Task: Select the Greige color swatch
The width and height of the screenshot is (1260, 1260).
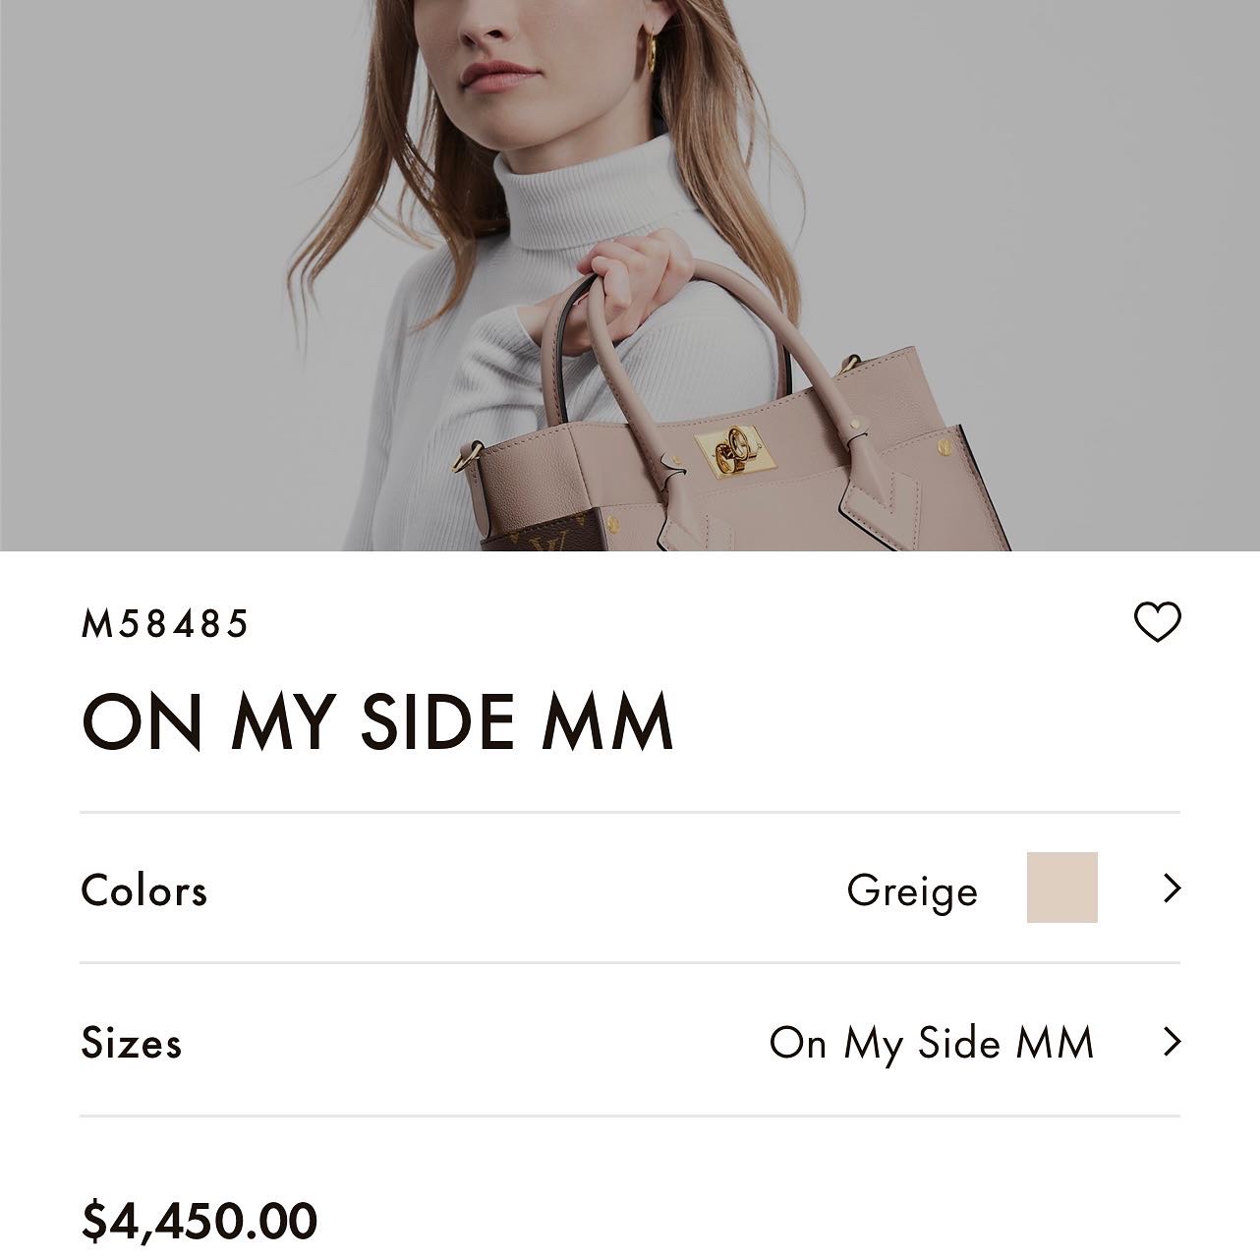Action: pyautogui.click(x=1061, y=888)
